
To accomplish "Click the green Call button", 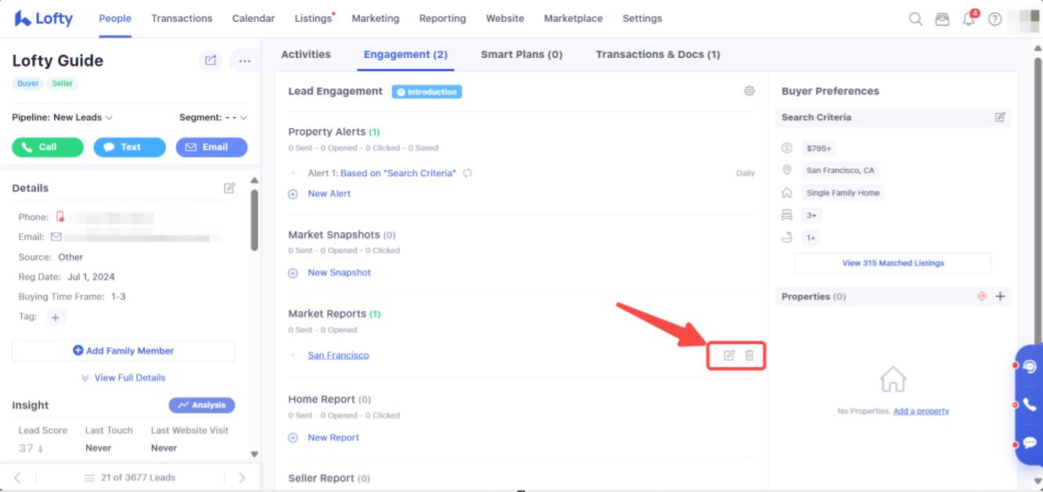I will [x=48, y=147].
